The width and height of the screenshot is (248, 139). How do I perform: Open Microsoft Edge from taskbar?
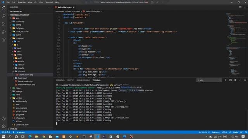[x=30, y=136]
